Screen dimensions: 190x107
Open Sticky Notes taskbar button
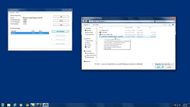[x=33, y=105]
